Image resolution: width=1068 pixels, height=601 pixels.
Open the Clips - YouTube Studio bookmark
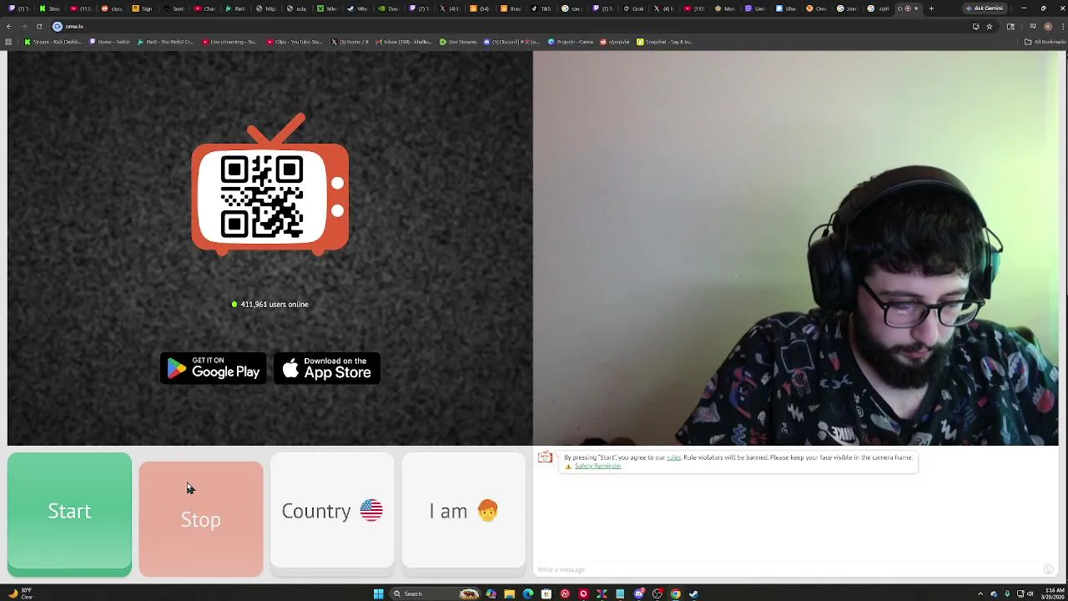[x=295, y=42]
